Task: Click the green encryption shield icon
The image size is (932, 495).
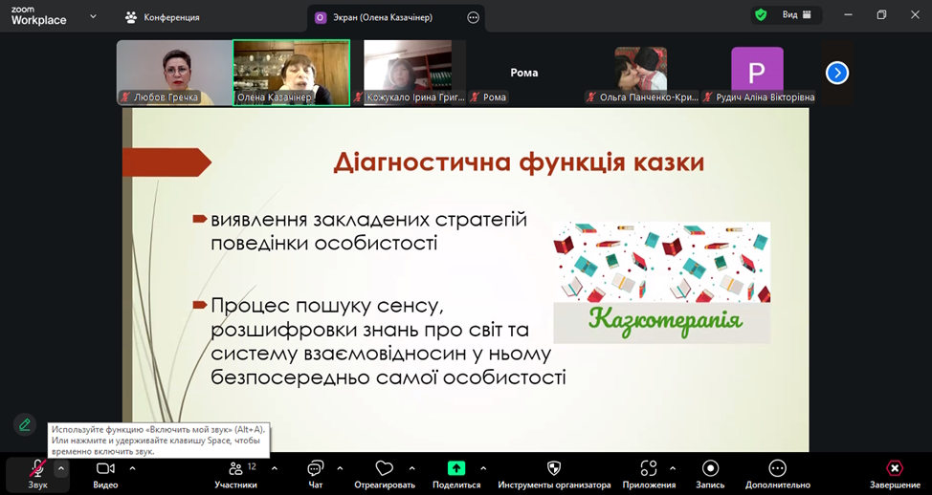Action: (x=761, y=15)
